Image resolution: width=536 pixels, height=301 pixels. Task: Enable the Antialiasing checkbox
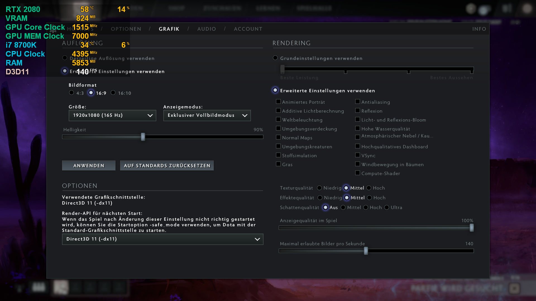[358, 102]
